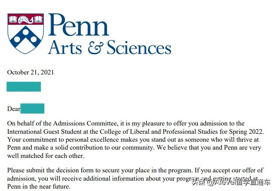Viewport: 276px width, 191px height.
Task: Click the International Guest Student text
Action: click(x=42, y=132)
